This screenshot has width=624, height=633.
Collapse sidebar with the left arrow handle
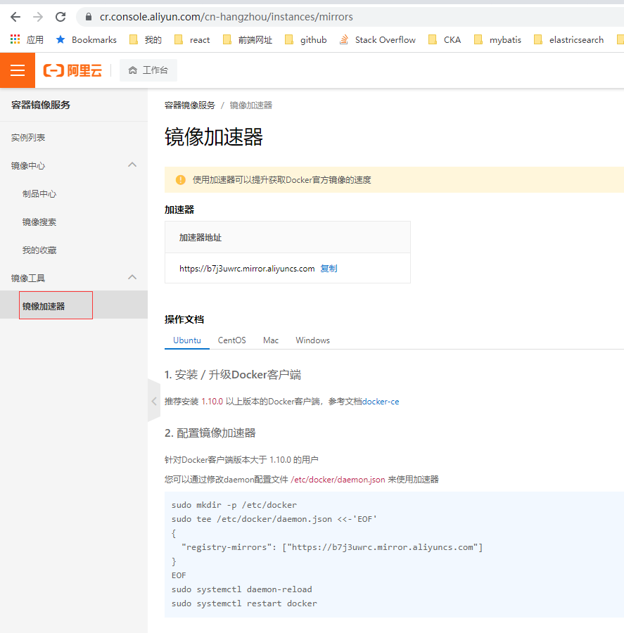[x=154, y=401]
